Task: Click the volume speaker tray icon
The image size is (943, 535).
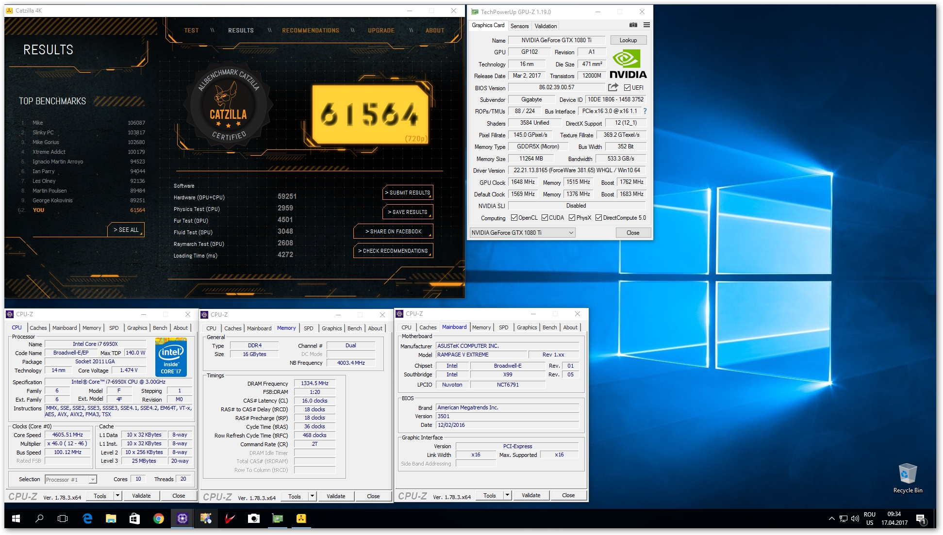Action: (855, 519)
